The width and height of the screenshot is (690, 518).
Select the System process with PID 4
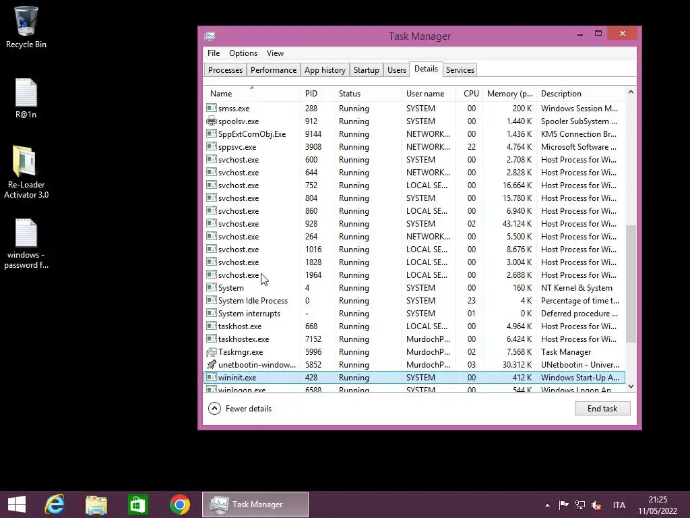[x=414, y=287]
